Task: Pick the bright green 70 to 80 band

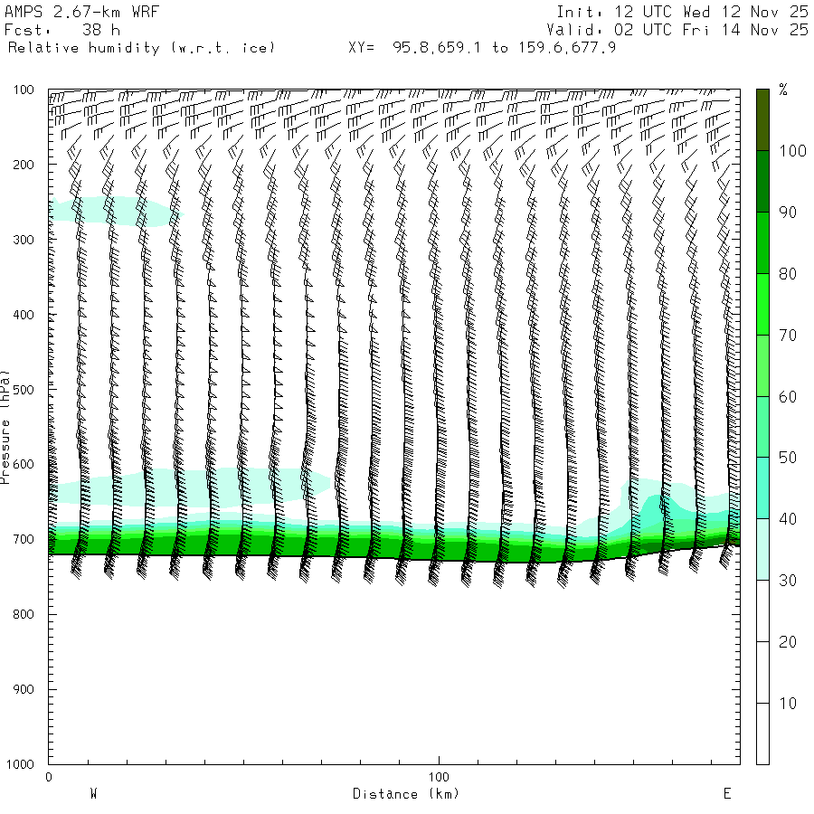Action: pos(762,304)
